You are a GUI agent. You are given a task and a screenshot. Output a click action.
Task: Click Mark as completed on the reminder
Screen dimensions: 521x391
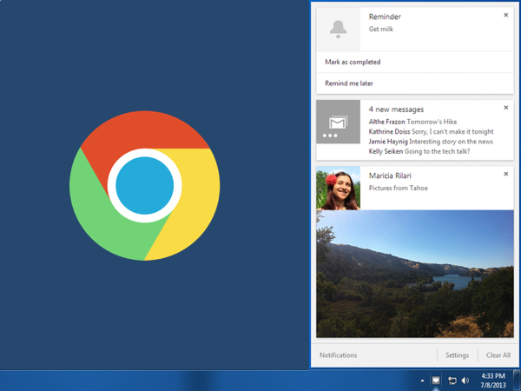tap(415, 63)
